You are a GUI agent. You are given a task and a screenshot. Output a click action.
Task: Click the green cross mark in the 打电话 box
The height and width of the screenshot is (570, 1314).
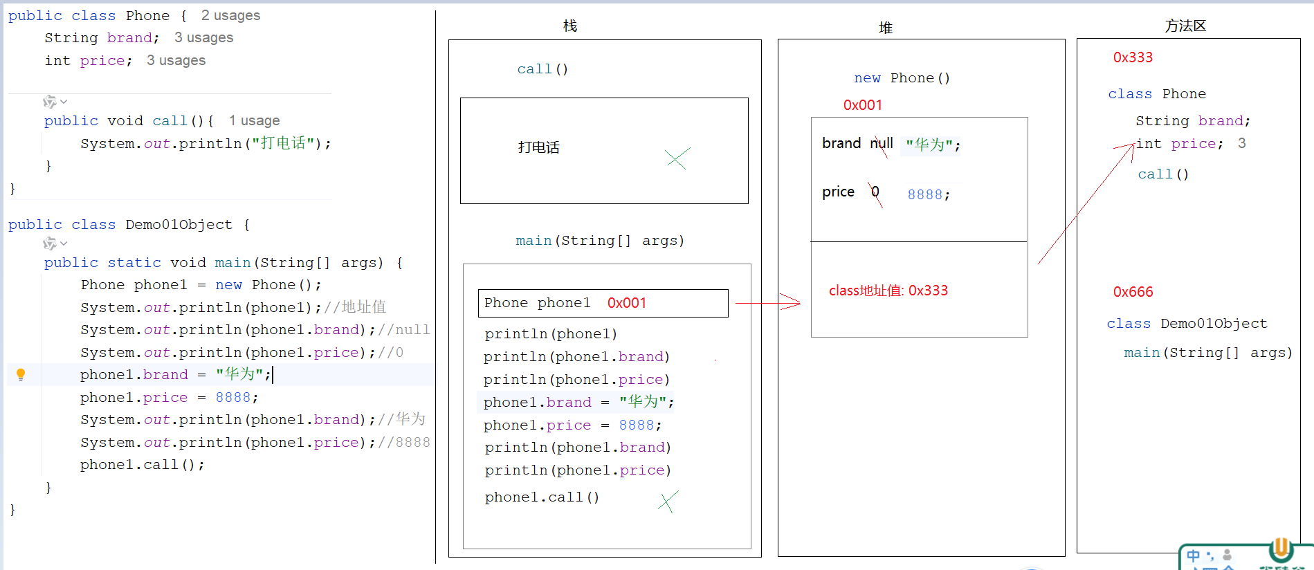(677, 158)
